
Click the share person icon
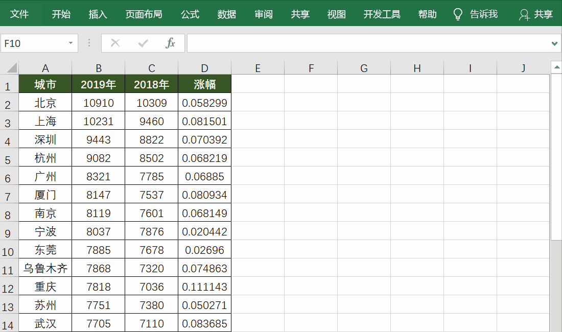tap(524, 15)
